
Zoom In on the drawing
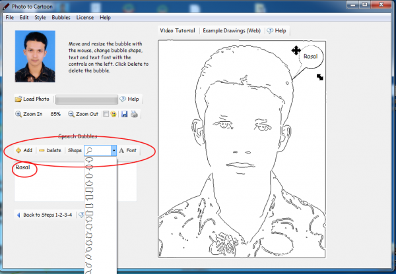(29, 114)
